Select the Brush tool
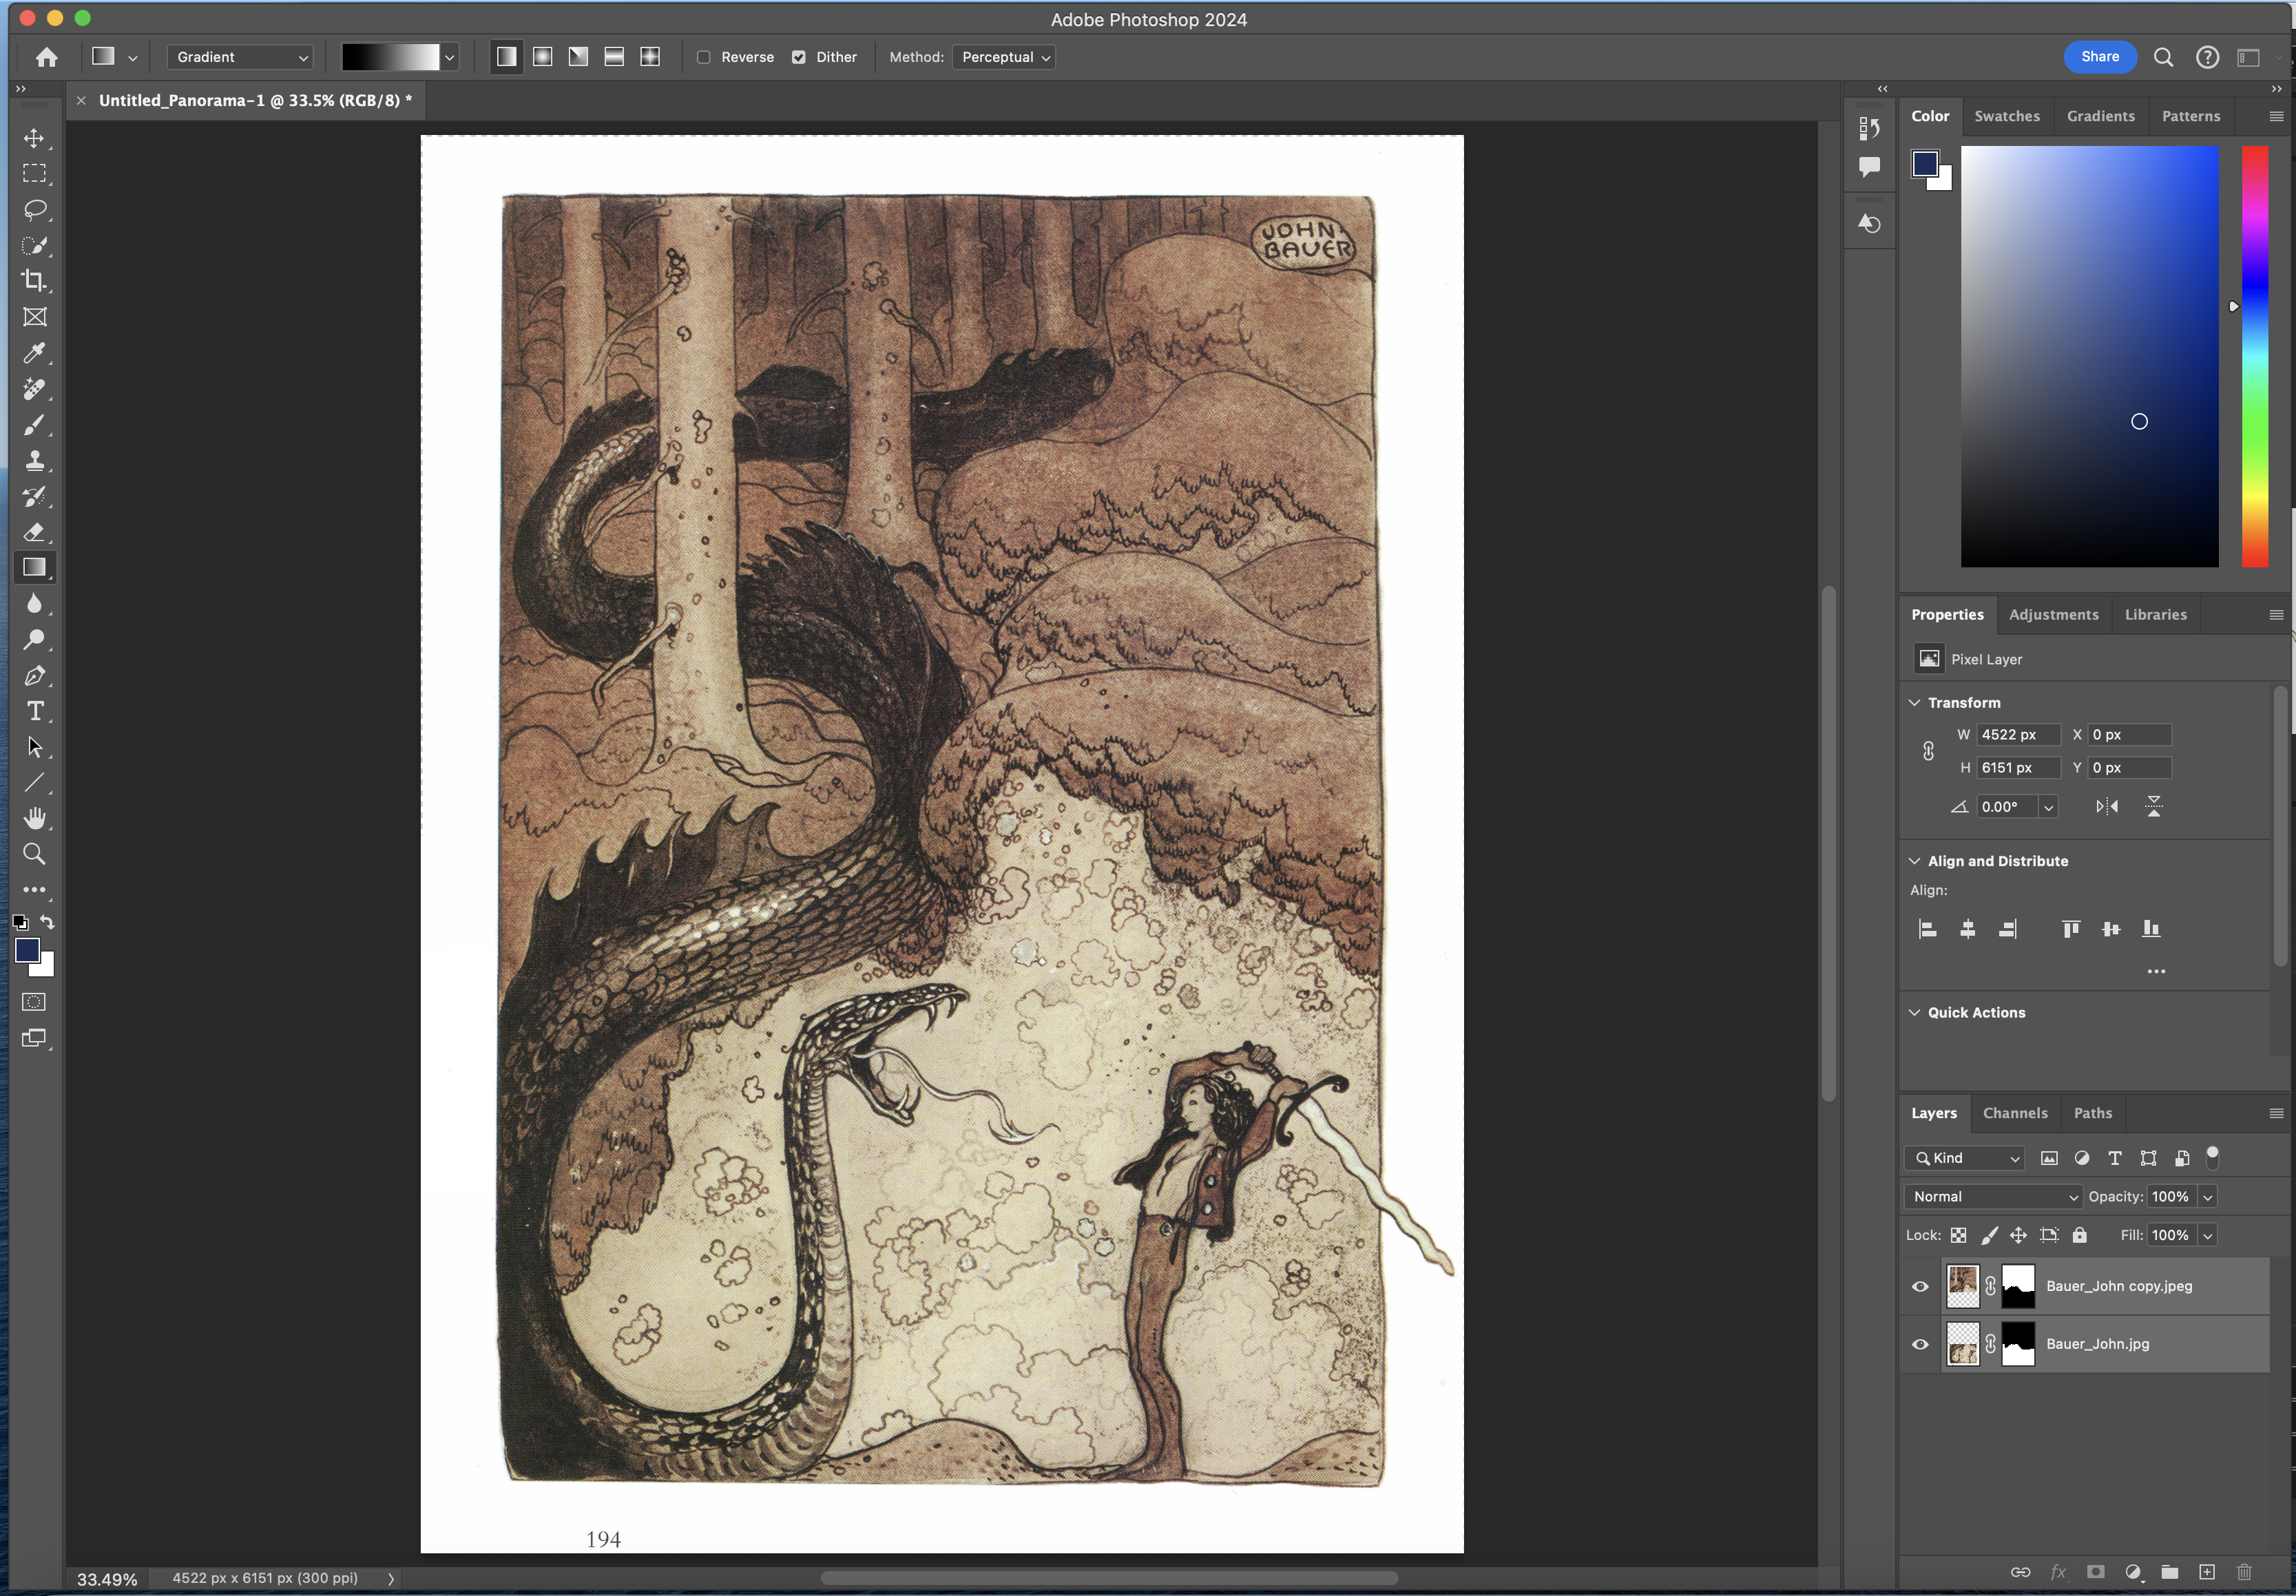This screenshot has height=1596, width=2296. point(34,425)
